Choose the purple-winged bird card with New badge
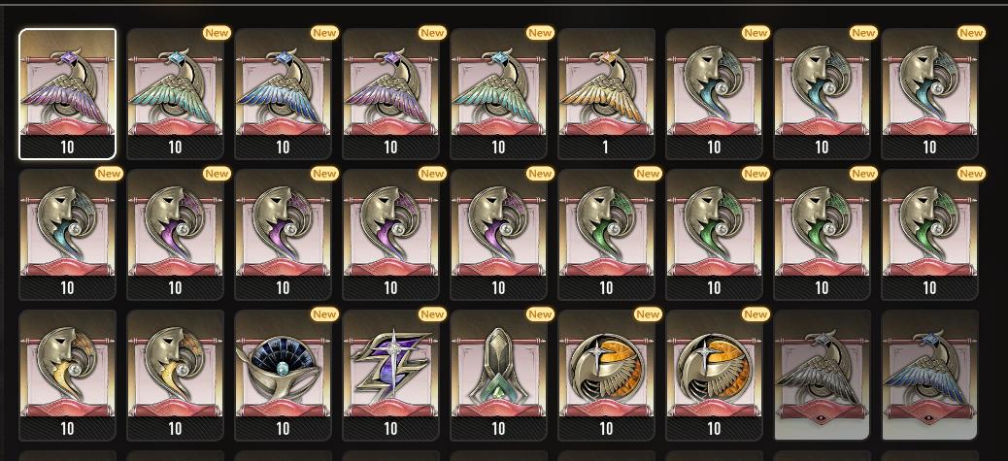The image size is (1008, 461). [x=390, y=94]
